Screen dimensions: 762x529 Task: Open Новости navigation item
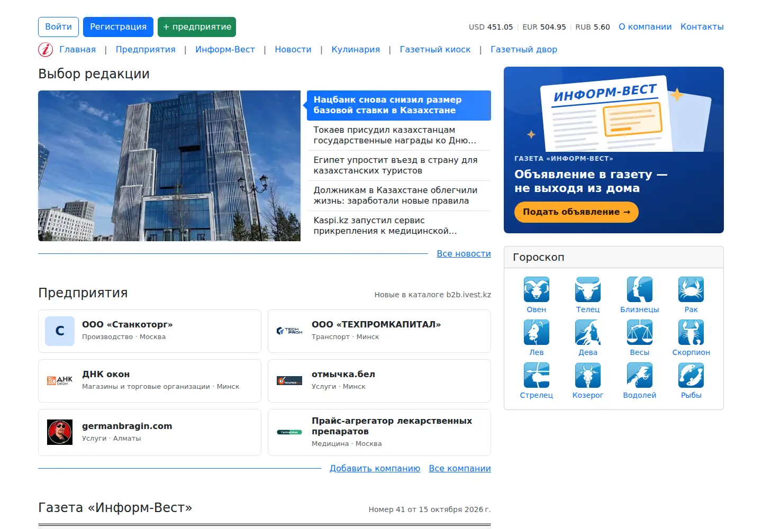coord(293,49)
